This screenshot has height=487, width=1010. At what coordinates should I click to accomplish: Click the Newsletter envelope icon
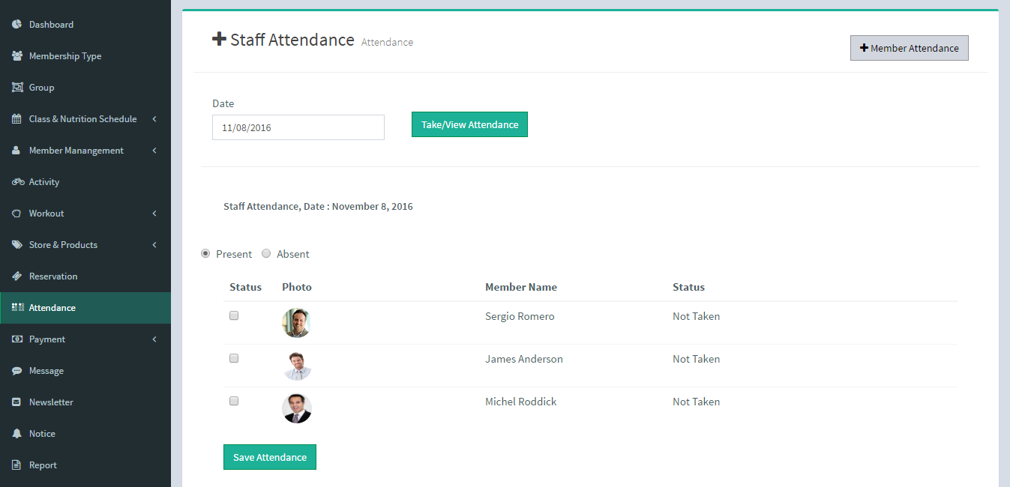tap(16, 402)
